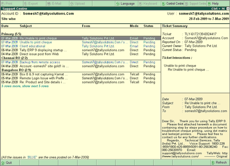This screenshot has height=166, width=230.
Task: Click the K: Keyboard button
Action: point(150,4)
